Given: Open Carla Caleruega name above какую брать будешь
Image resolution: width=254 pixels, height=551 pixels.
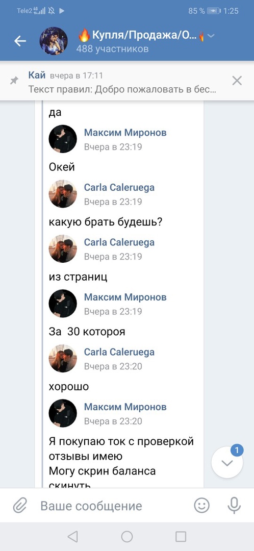Looking at the screenshot, I should click(x=119, y=187).
